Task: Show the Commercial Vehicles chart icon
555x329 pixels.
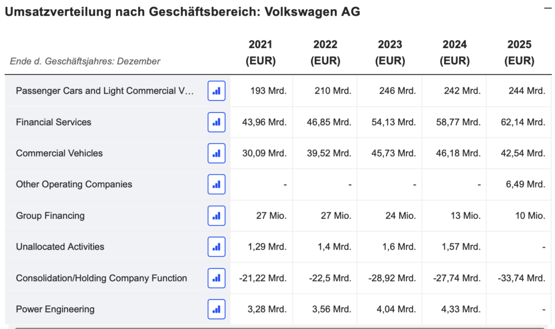Action: click(216, 153)
